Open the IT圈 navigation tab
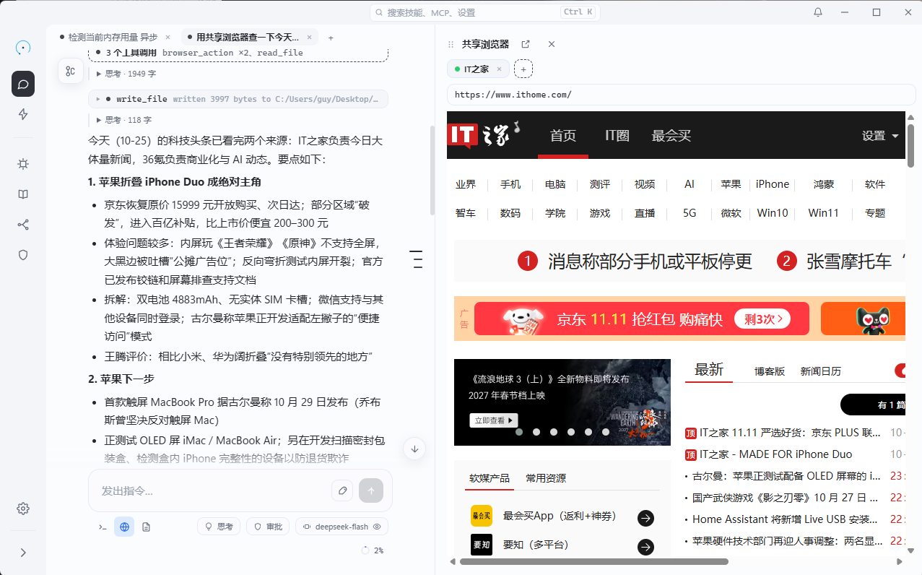 (x=617, y=135)
